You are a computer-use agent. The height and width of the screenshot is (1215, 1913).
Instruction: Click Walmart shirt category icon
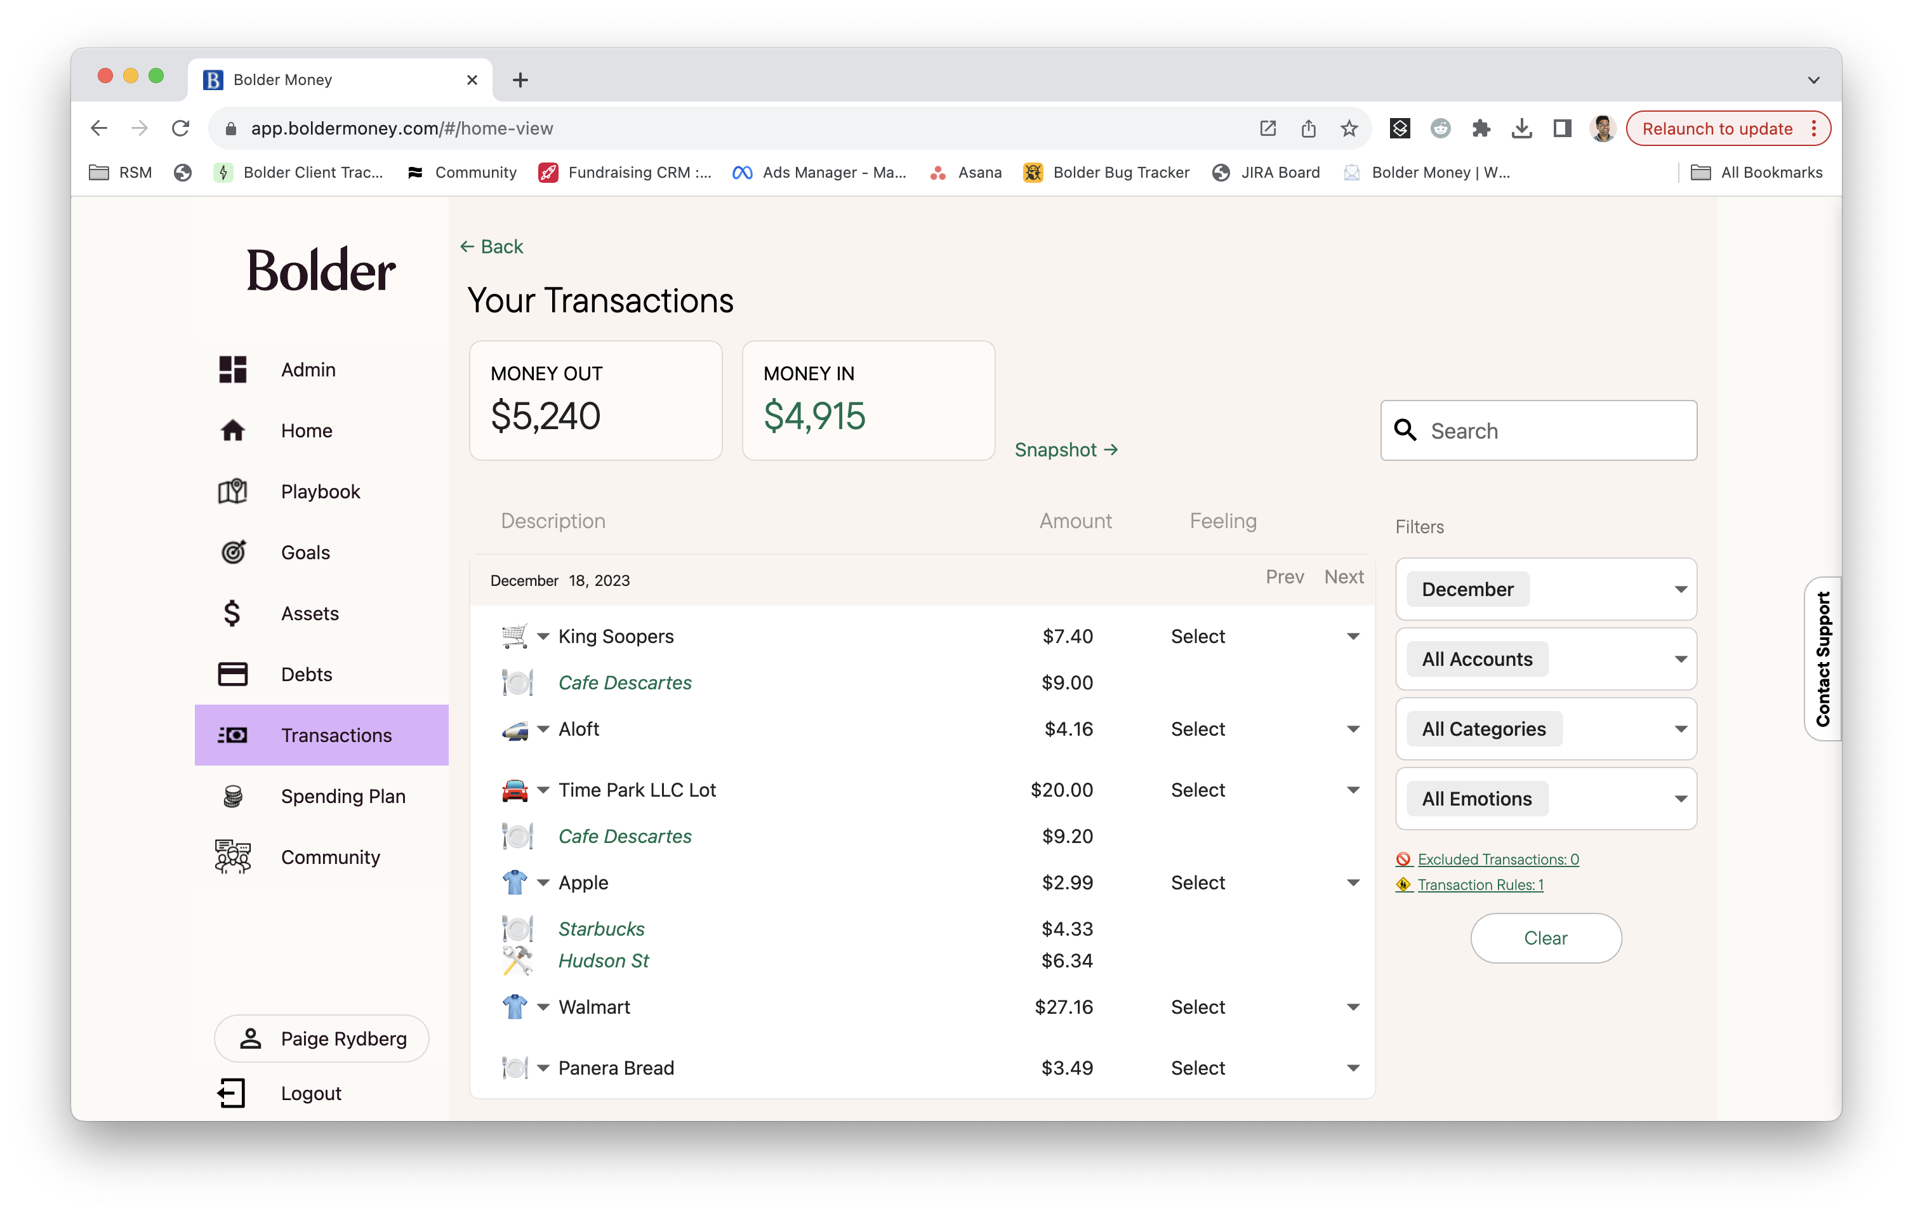pyautogui.click(x=515, y=1007)
